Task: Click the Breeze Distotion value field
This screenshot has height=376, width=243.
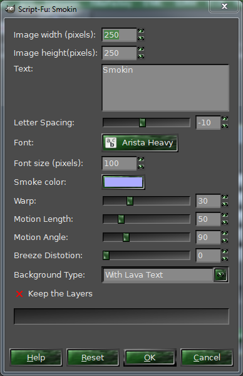Action: tap(208, 256)
